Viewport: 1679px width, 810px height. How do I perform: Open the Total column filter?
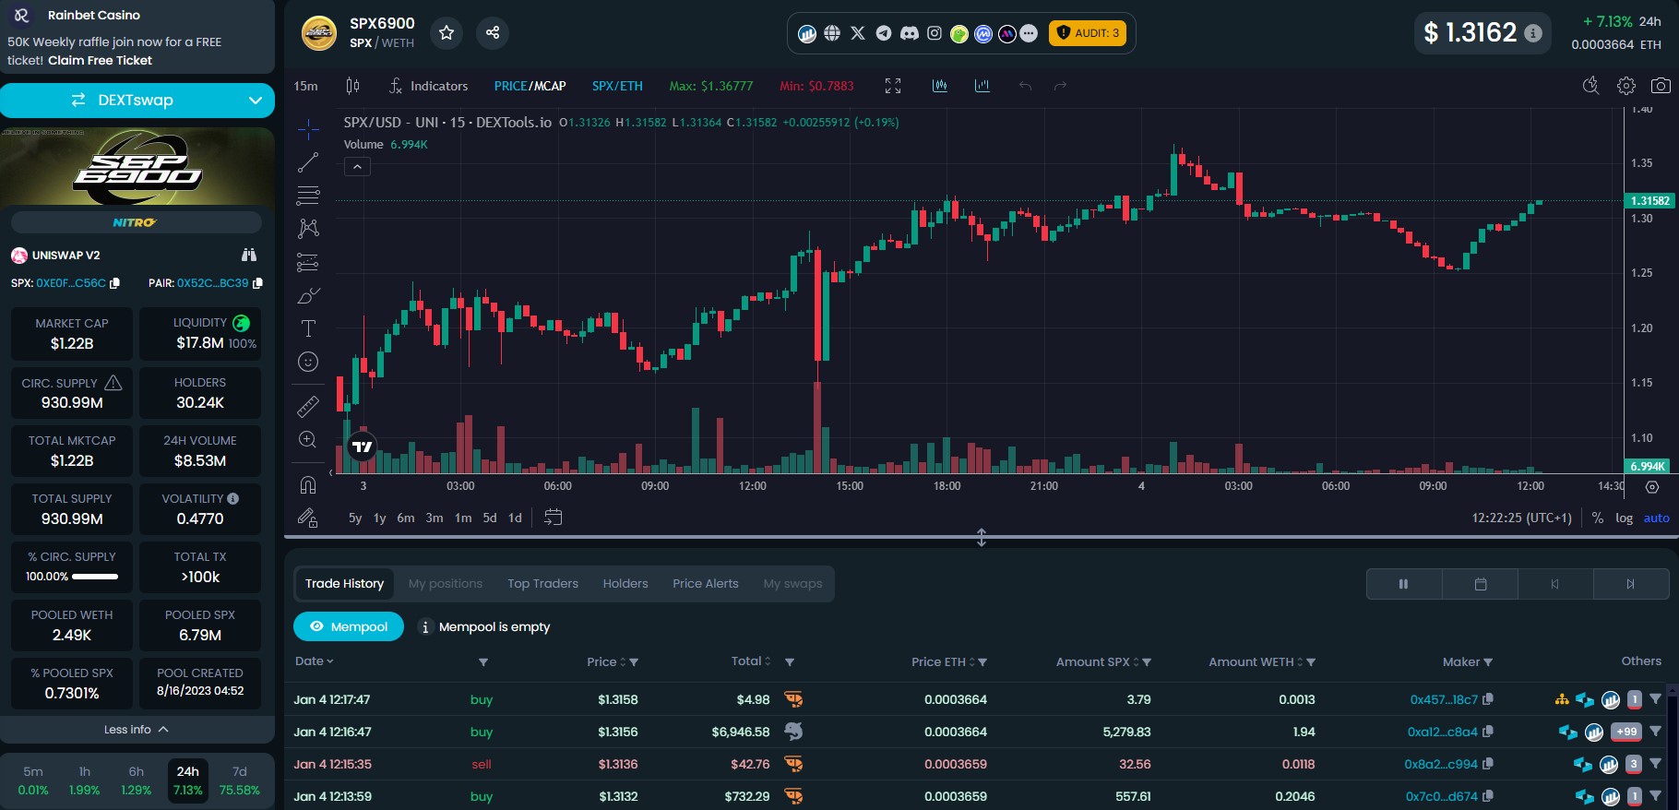(x=790, y=662)
